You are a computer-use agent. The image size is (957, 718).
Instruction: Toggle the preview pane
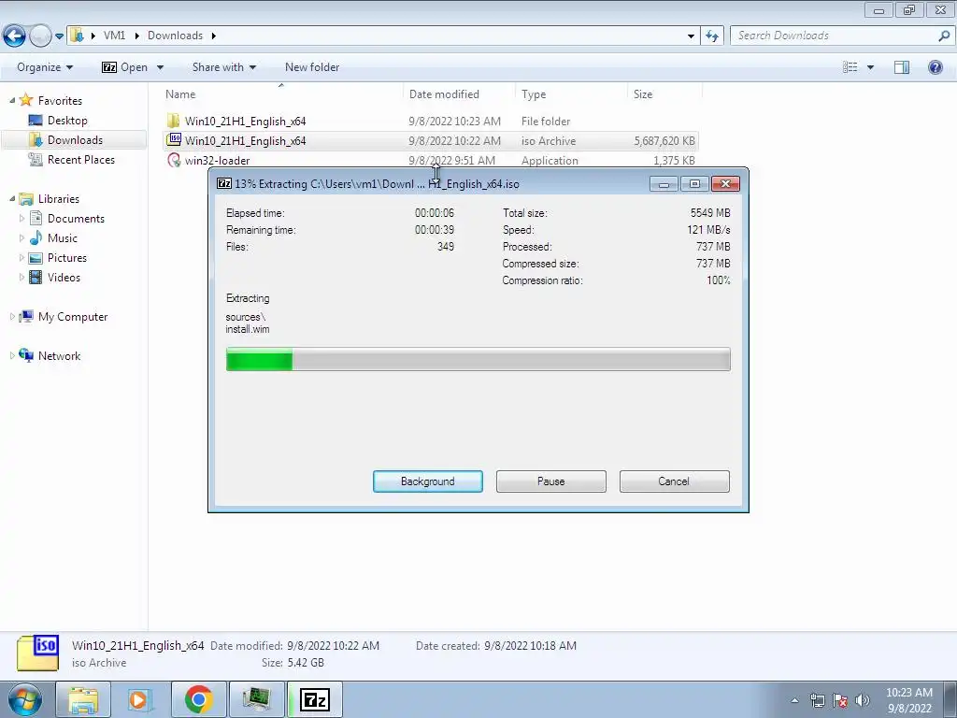[x=902, y=67]
